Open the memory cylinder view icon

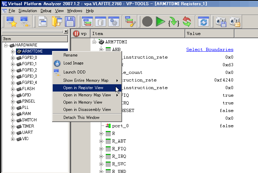tap(100, 21)
